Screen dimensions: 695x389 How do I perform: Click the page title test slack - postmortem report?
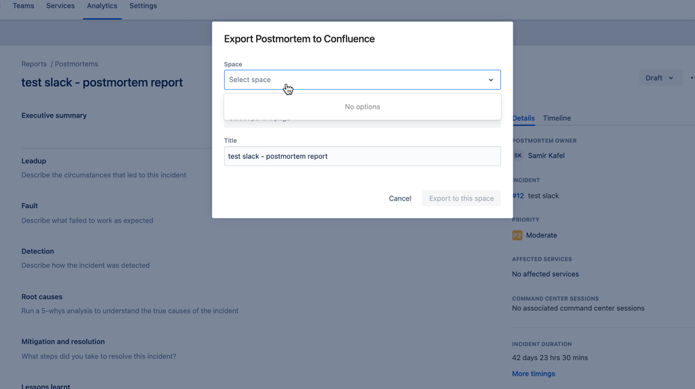(x=102, y=83)
